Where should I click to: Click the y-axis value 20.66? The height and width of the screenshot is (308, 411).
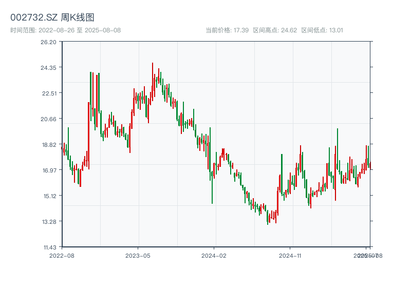(x=48, y=119)
